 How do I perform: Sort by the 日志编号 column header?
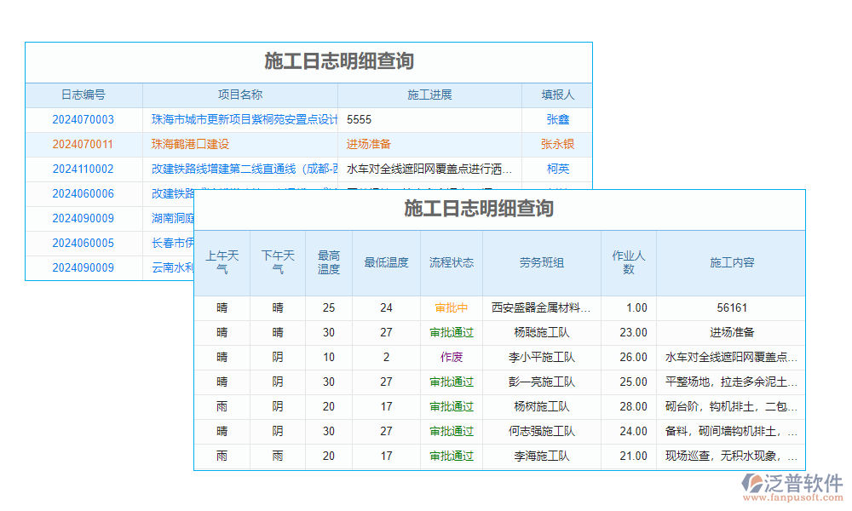pos(83,95)
